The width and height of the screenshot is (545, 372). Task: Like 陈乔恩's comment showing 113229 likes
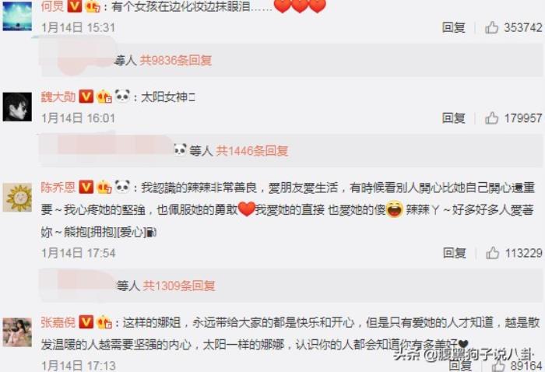point(492,253)
